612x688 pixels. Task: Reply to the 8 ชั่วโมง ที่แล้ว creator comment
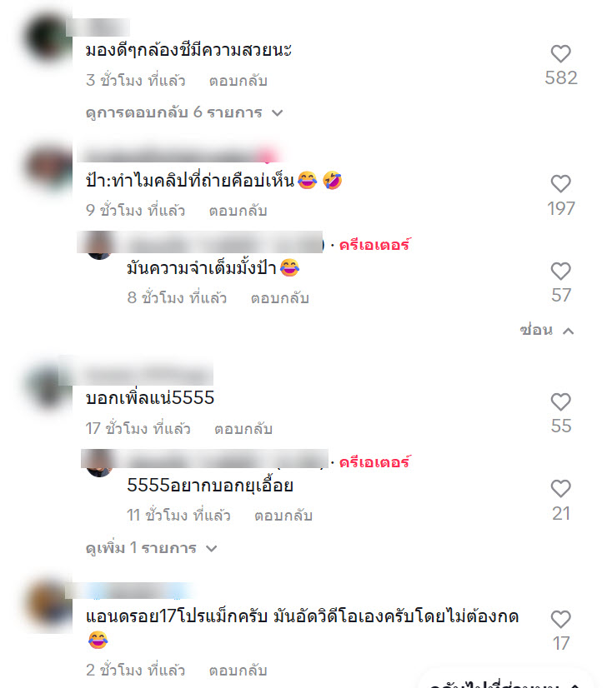[280, 298]
